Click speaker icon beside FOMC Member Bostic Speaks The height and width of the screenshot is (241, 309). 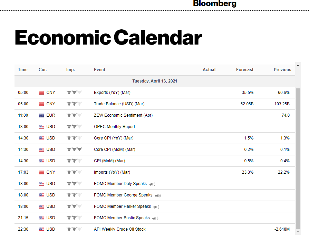(155, 218)
